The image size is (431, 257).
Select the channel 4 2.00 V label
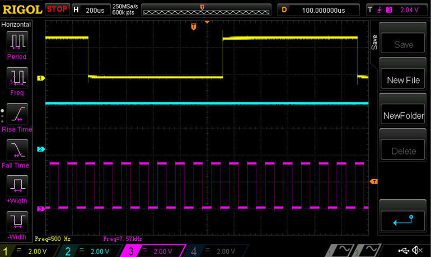point(226,251)
